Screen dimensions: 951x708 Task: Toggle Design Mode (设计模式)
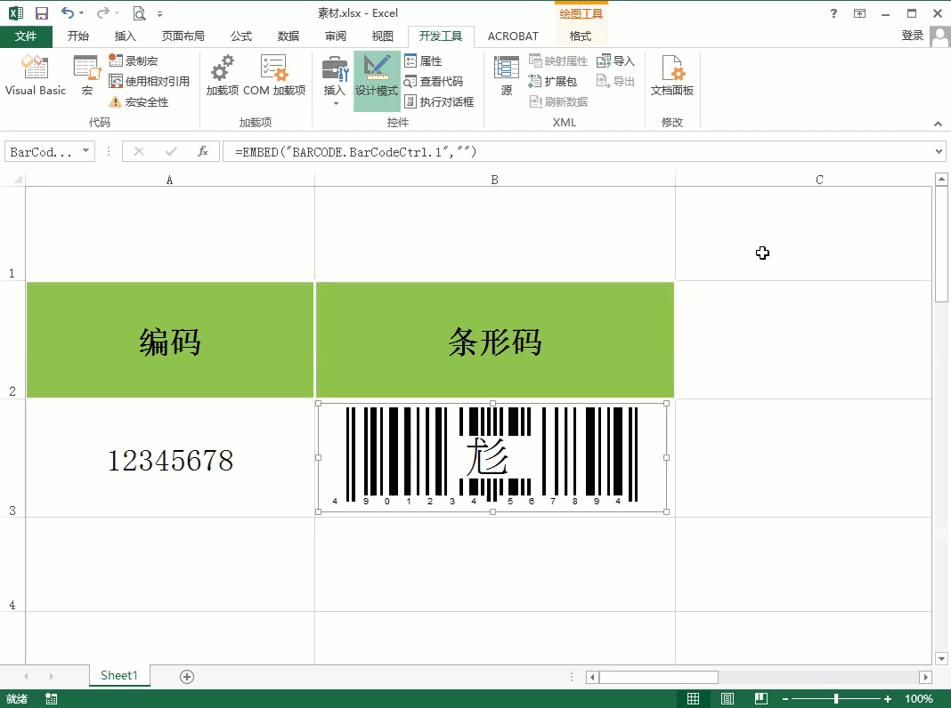pos(377,80)
